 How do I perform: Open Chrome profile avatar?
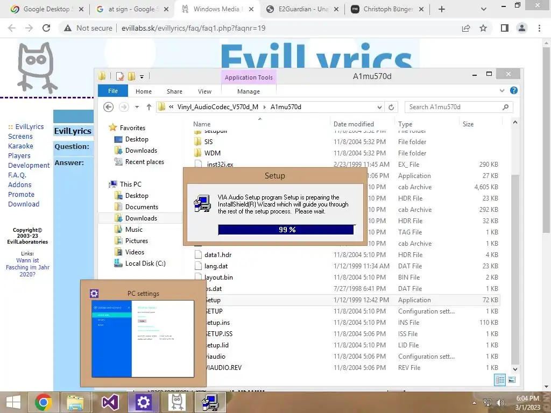point(522,28)
